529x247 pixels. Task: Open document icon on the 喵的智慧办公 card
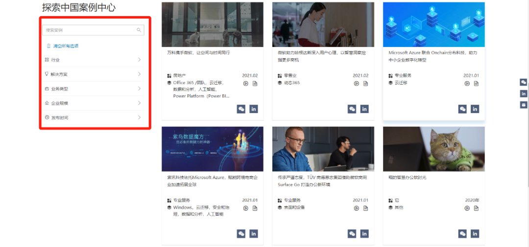[x=476, y=208]
